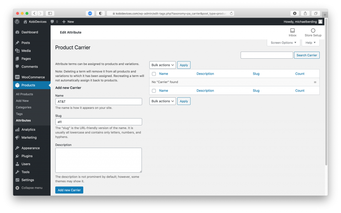The height and width of the screenshot is (213, 341).
Task: Open the WooCommerce menu
Action: coord(32,77)
